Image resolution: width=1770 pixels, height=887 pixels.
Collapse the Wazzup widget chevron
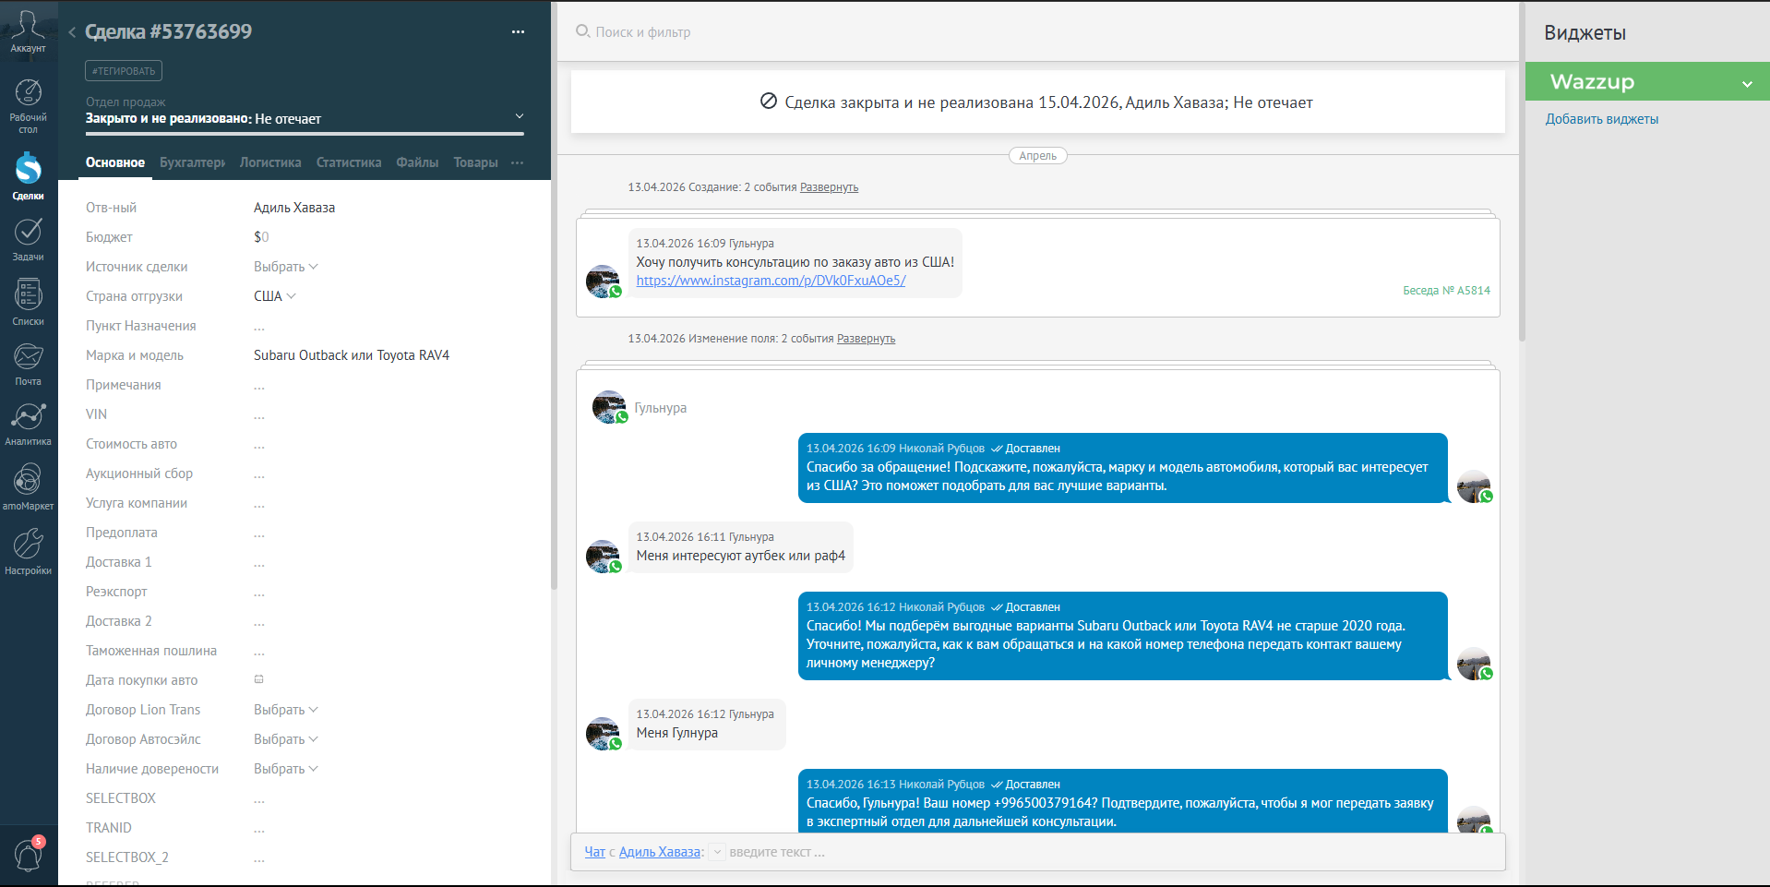coord(1747,83)
